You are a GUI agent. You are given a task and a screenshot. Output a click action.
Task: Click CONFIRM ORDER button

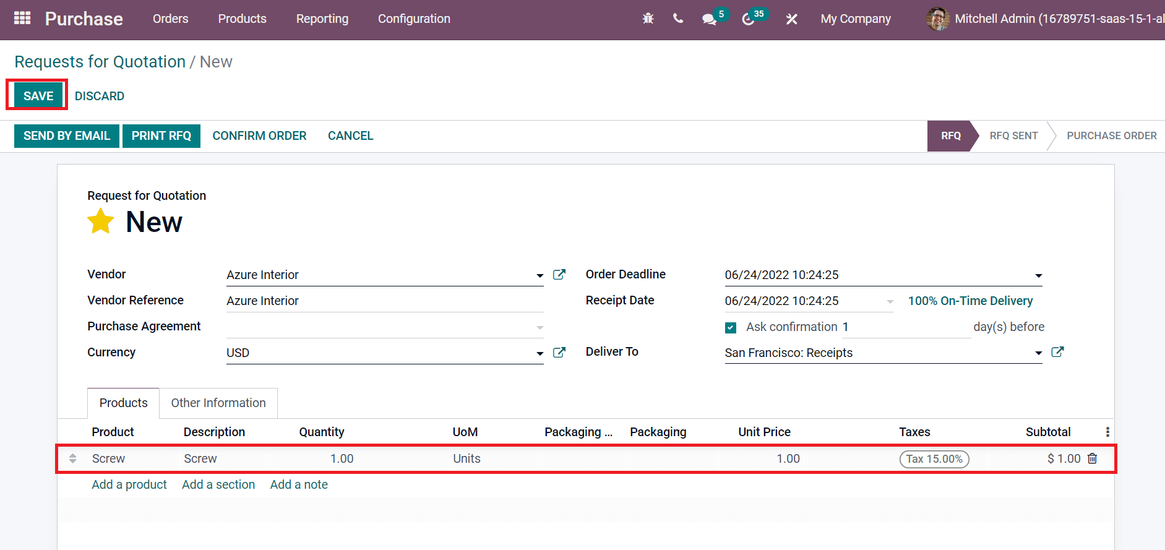tap(259, 135)
